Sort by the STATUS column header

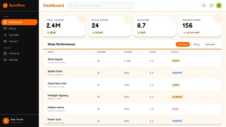[x=175, y=52]
